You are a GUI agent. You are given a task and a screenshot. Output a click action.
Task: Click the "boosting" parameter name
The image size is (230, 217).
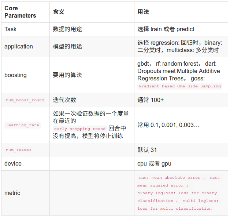(15, 75)
